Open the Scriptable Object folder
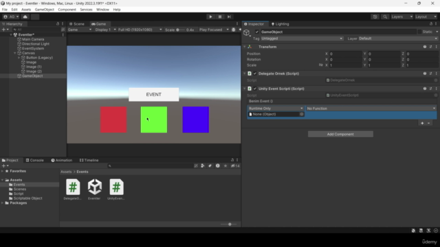This screenshot has height=247, width=440. coord(25,198)
